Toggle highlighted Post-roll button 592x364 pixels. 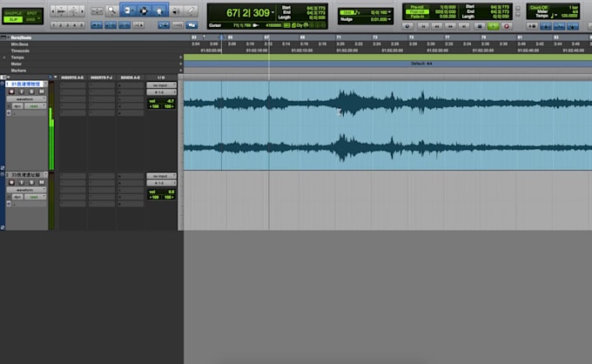417,11
